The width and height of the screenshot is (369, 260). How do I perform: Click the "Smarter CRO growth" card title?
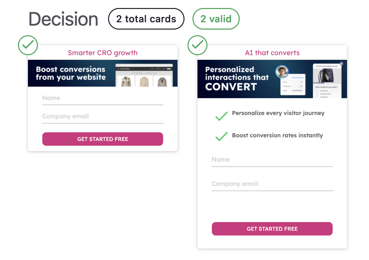(102, 53)
